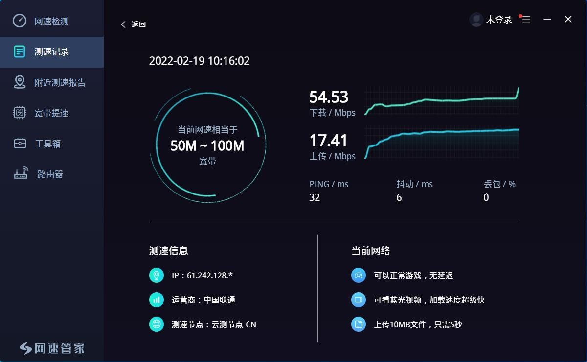Click 可以正常游戏，无延迟 text

[413, 275]
